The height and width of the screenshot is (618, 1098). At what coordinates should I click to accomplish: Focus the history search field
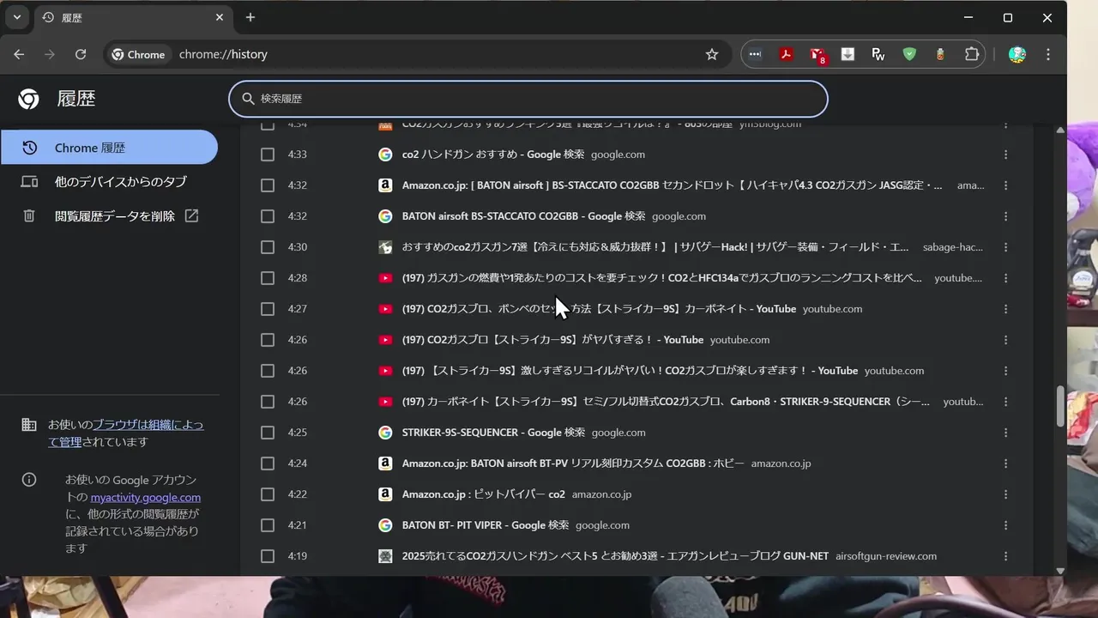[528, 99]
